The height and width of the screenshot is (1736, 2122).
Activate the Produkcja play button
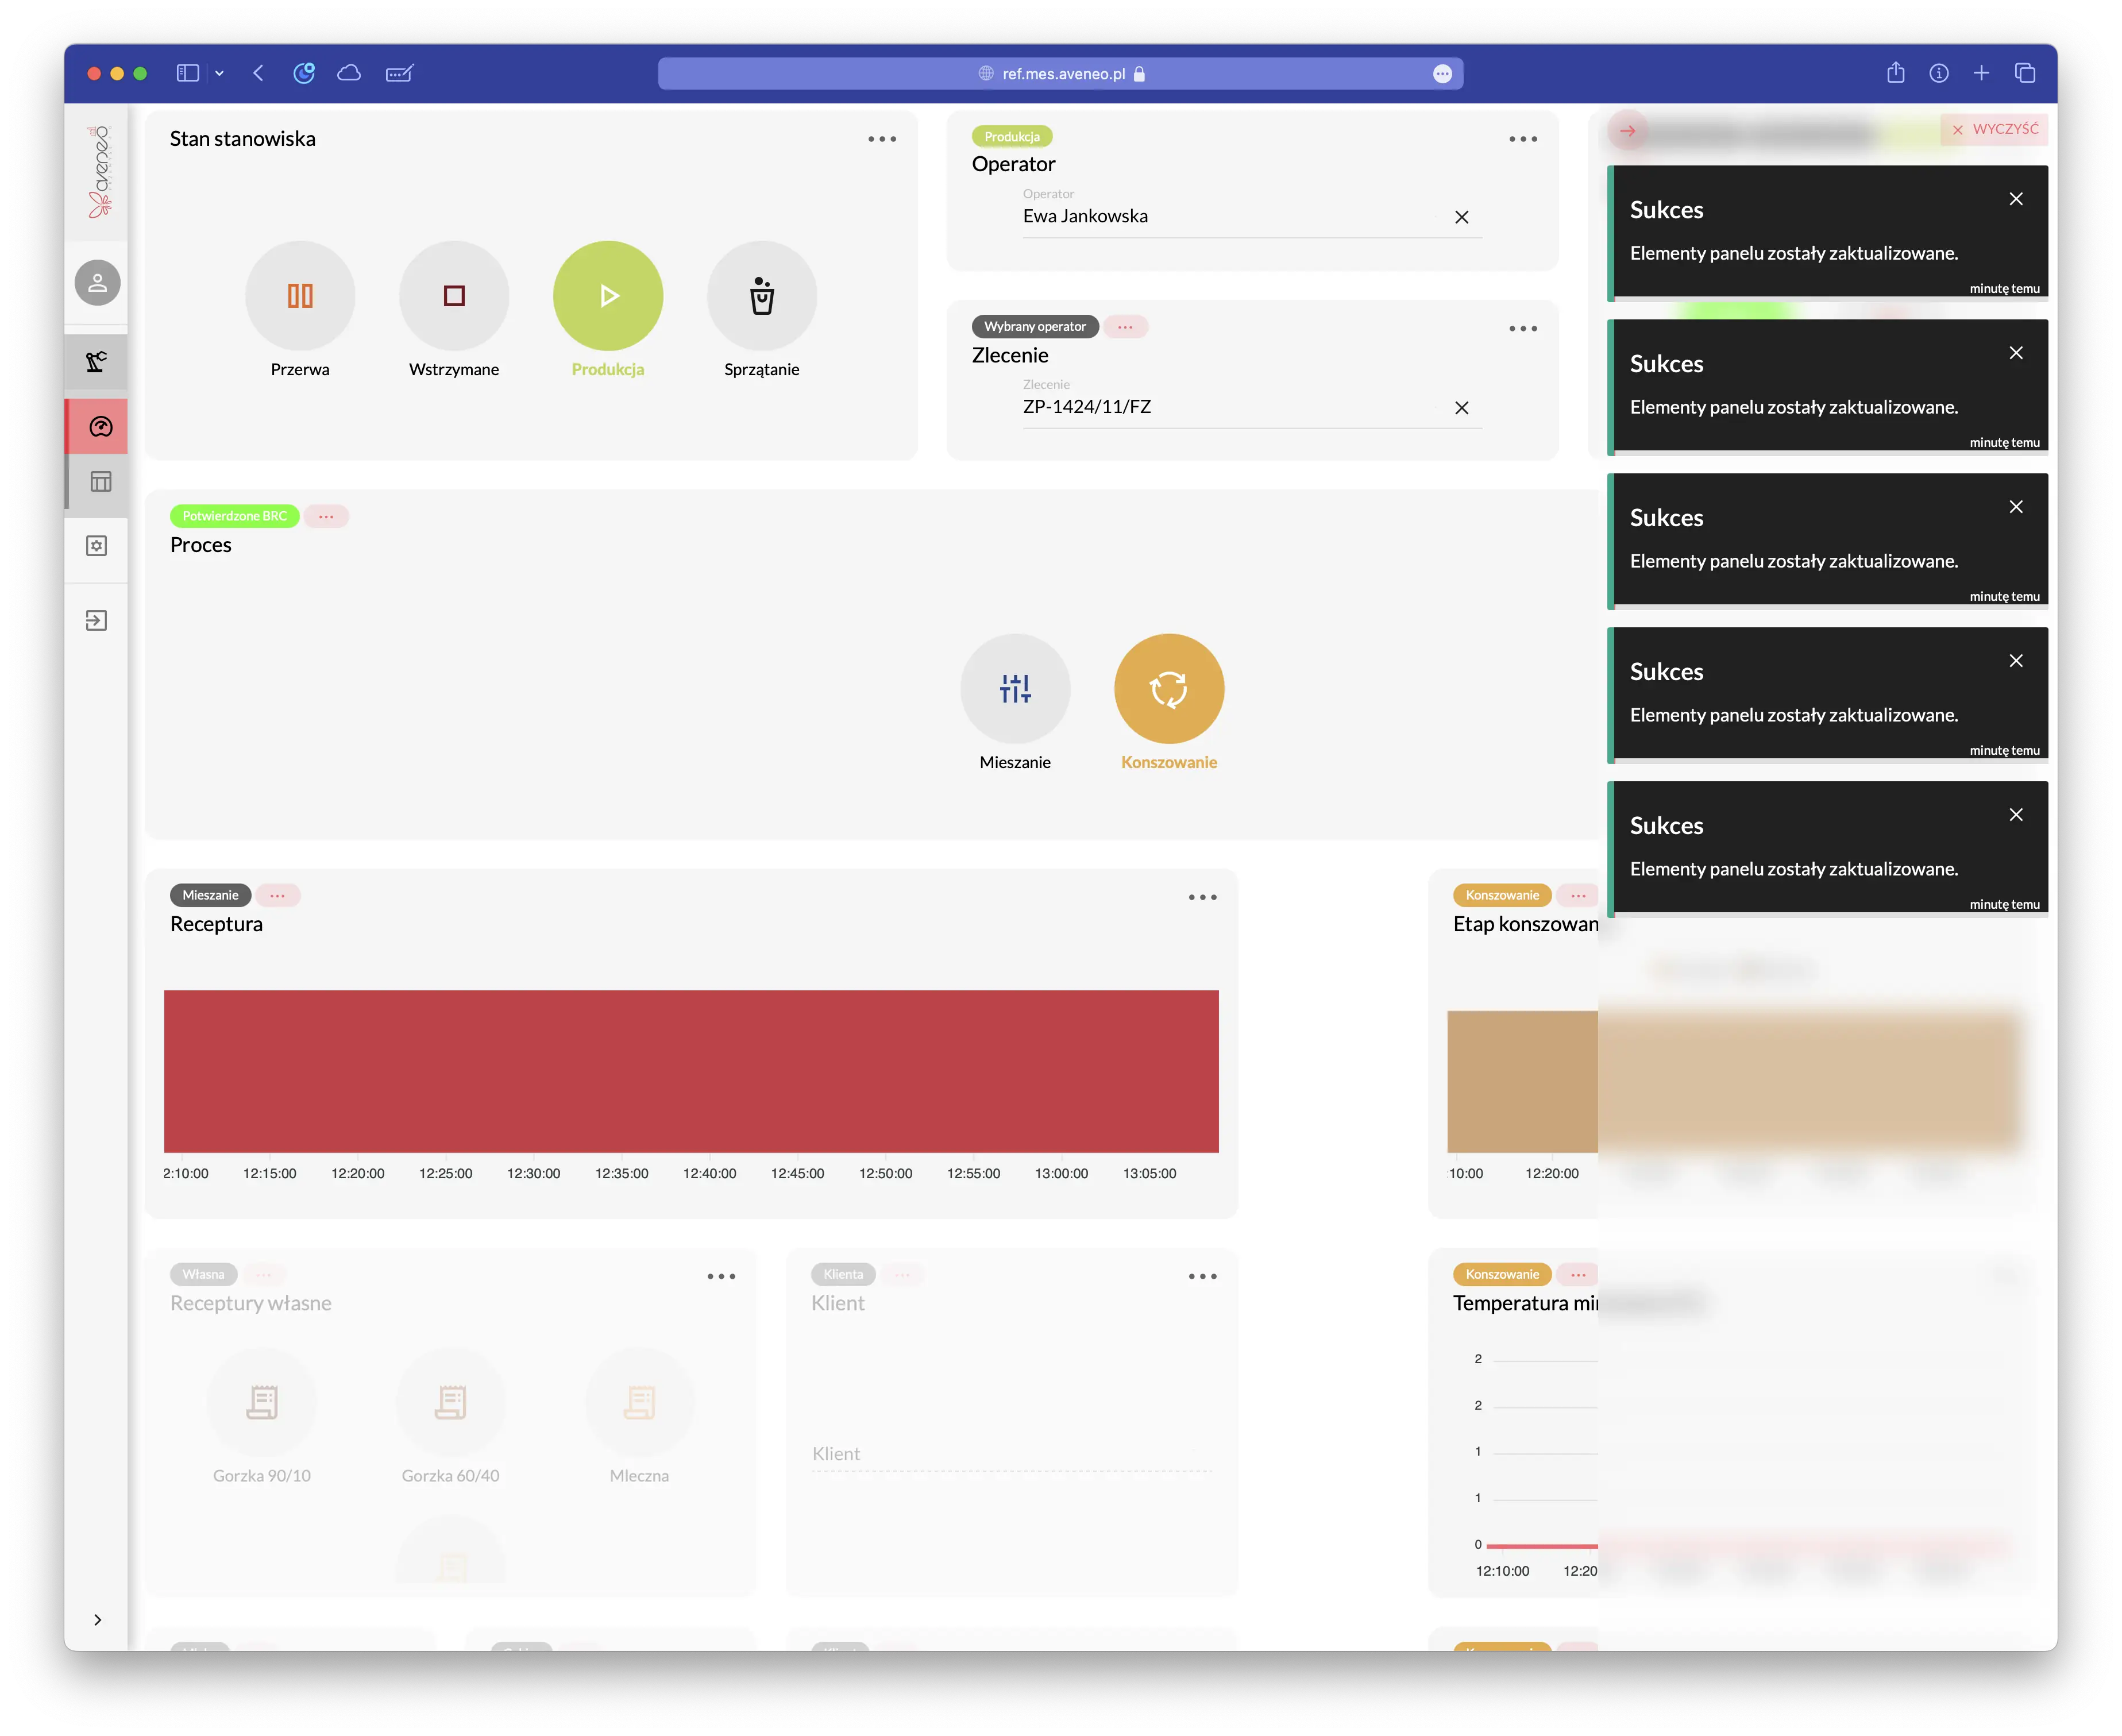point(608,296)
